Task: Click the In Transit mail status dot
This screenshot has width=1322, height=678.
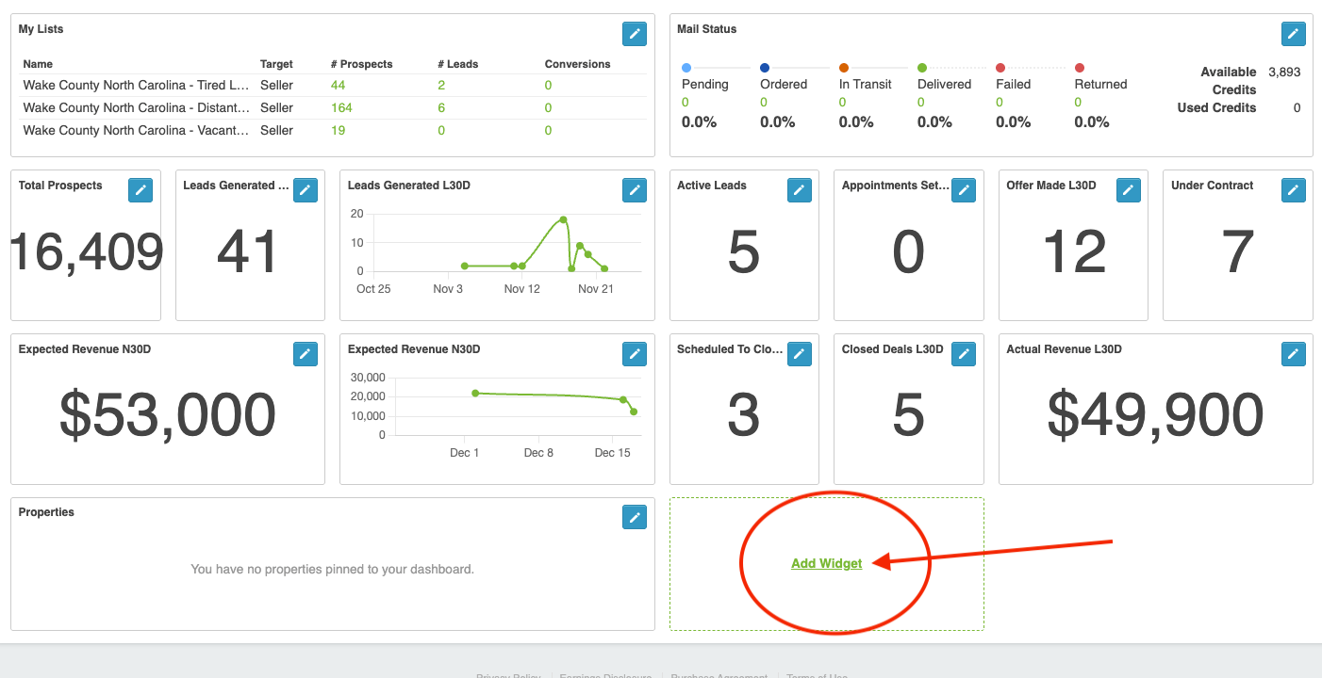Action: [844, 68]
